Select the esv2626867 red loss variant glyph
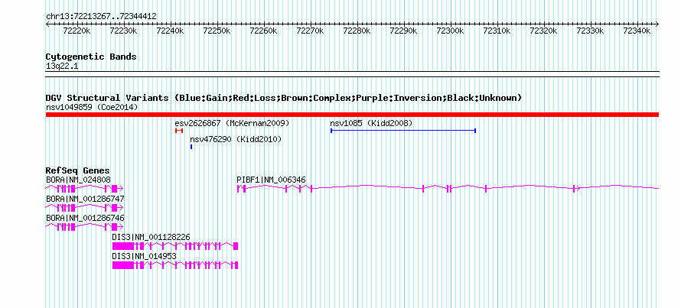This screenshot has height=308, width=681. [179, 131]
